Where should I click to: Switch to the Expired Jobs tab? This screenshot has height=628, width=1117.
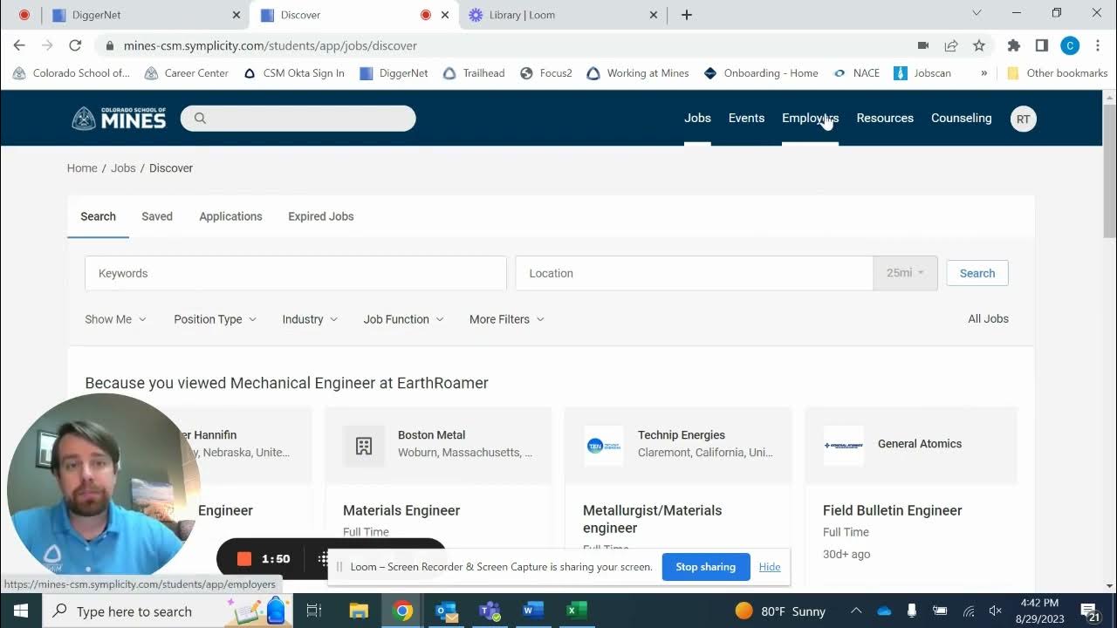(321, 216)
